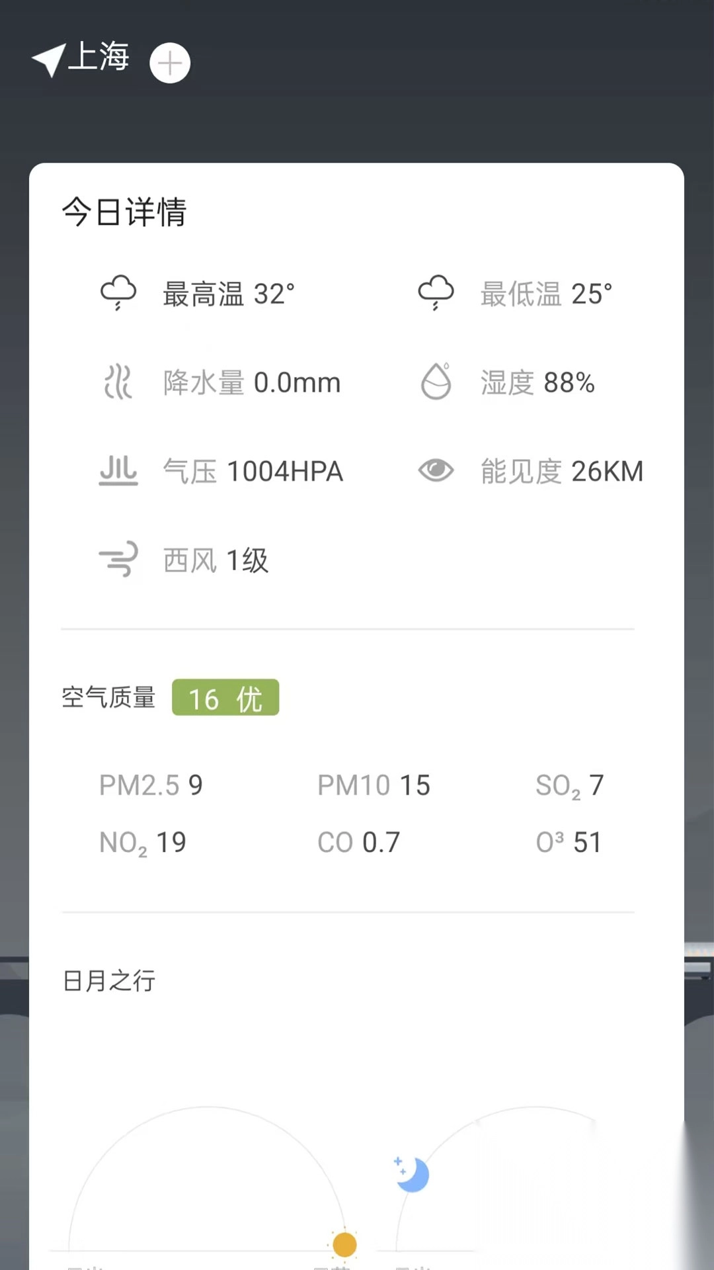
Task: Add a new city with plus button
Action: click(x=170, y=63)
